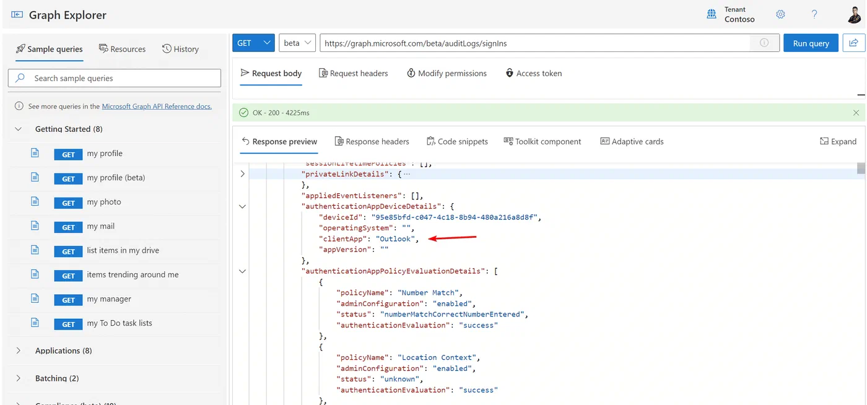Select the Response headers tab

click(x=372, y=141)
